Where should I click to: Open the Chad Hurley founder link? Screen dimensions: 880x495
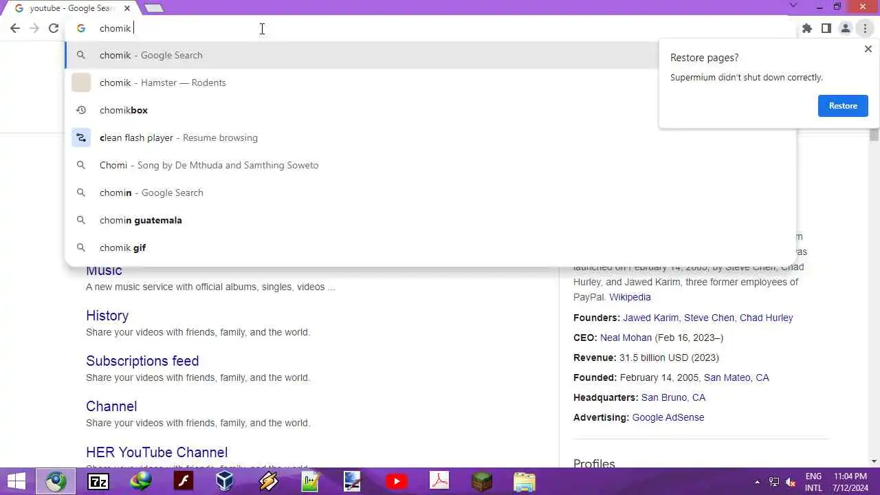tap(767, 318)
